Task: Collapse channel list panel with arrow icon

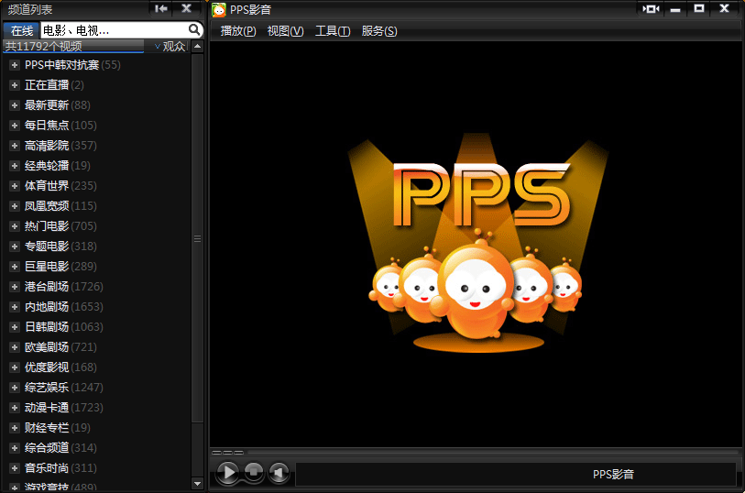Action: [161, 8]
